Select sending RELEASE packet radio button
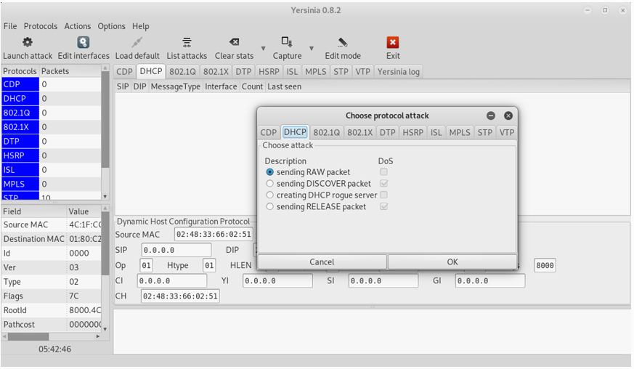Viewport: 634px width, 369px height. click(x=269, y=207)
